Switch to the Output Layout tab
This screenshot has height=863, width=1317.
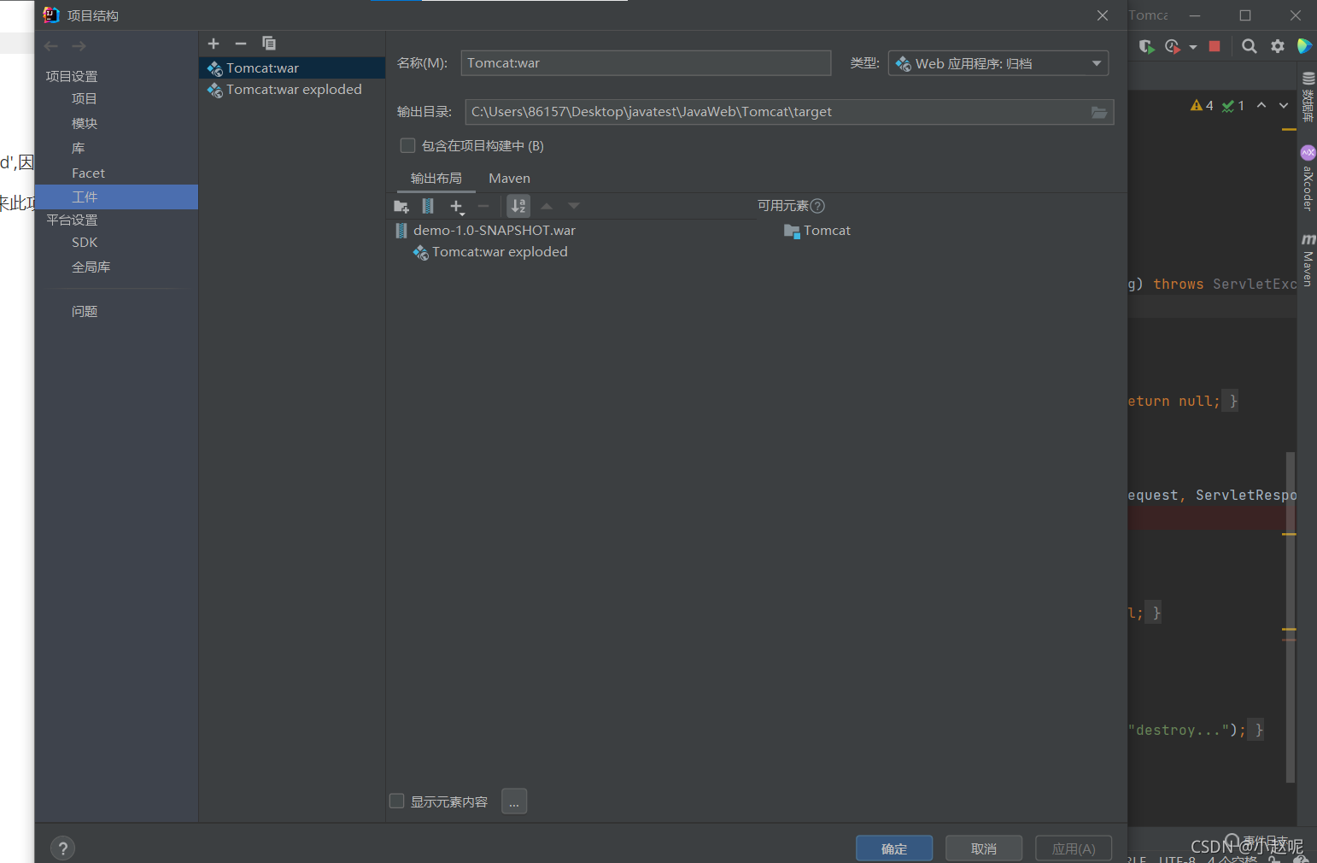(436, 178)
